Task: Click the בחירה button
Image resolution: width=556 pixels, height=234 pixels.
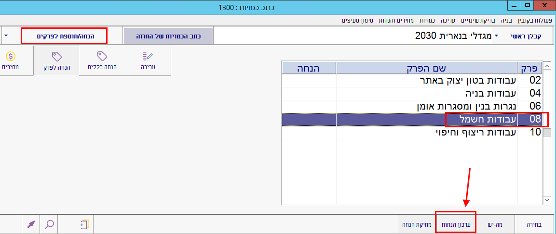Action: point(534,224)
